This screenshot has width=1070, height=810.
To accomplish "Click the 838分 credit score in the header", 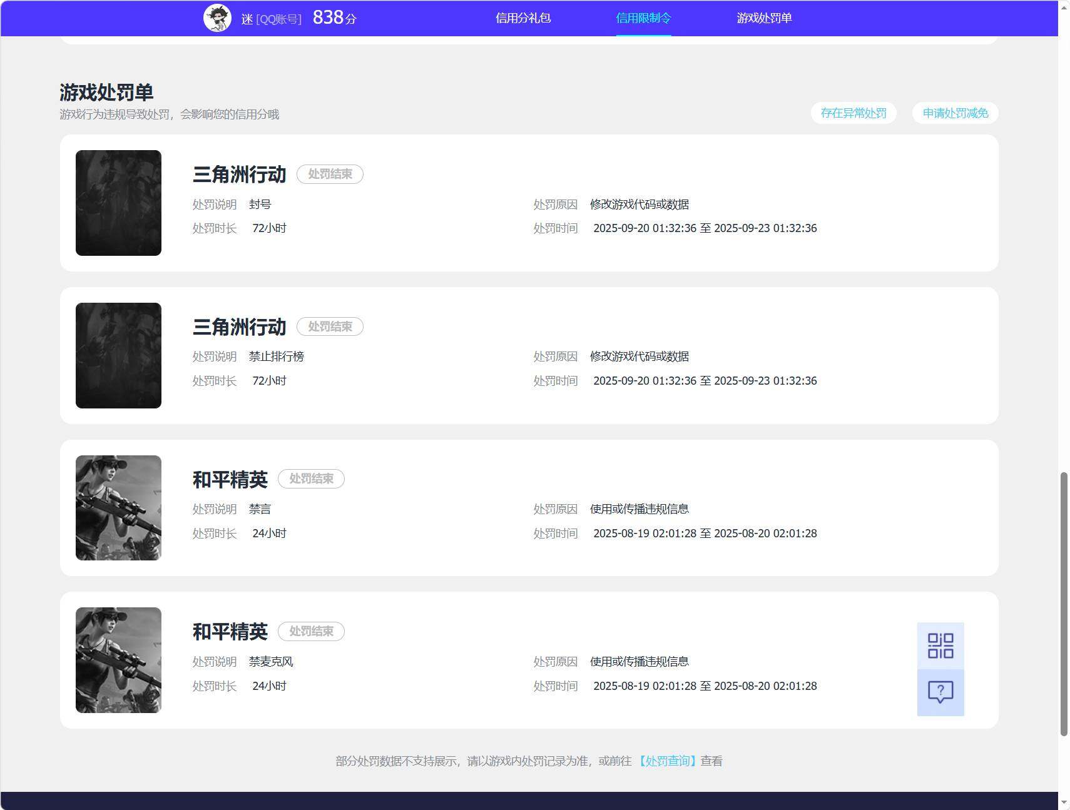I will [334, 18].
